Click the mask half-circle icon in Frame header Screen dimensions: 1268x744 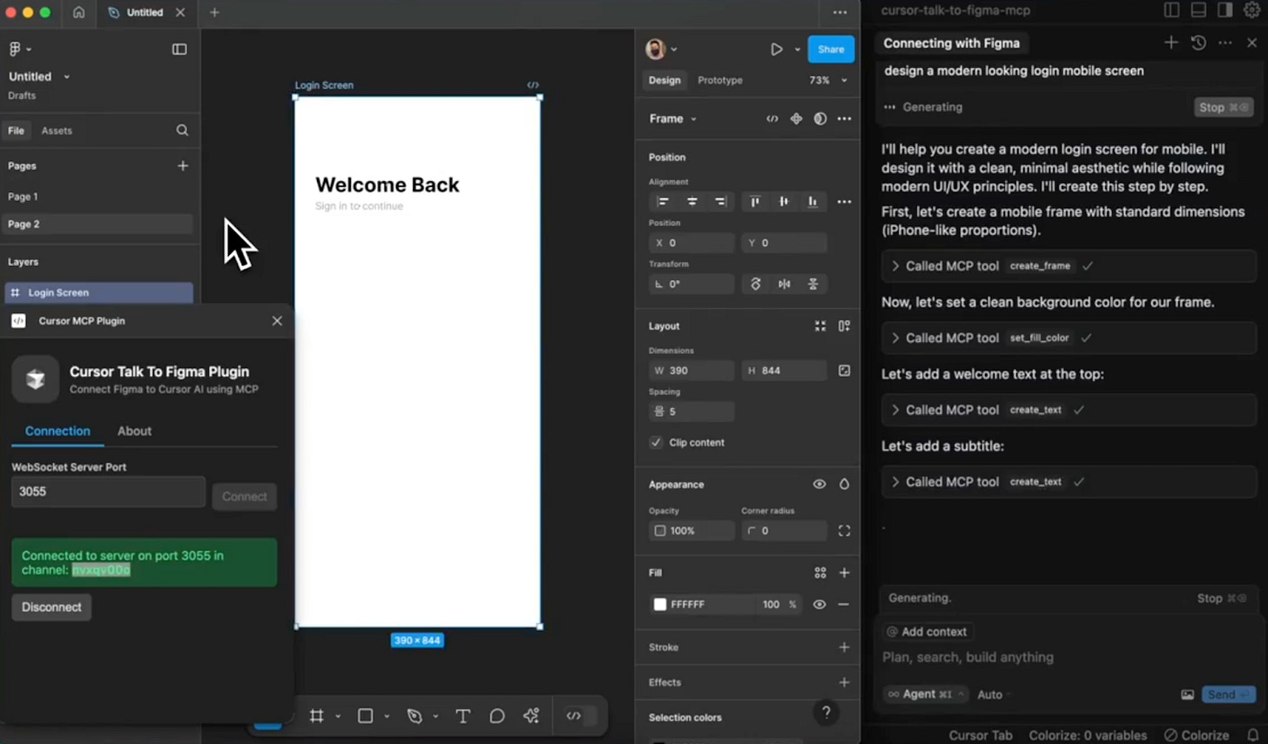click(x=820, y=118)
